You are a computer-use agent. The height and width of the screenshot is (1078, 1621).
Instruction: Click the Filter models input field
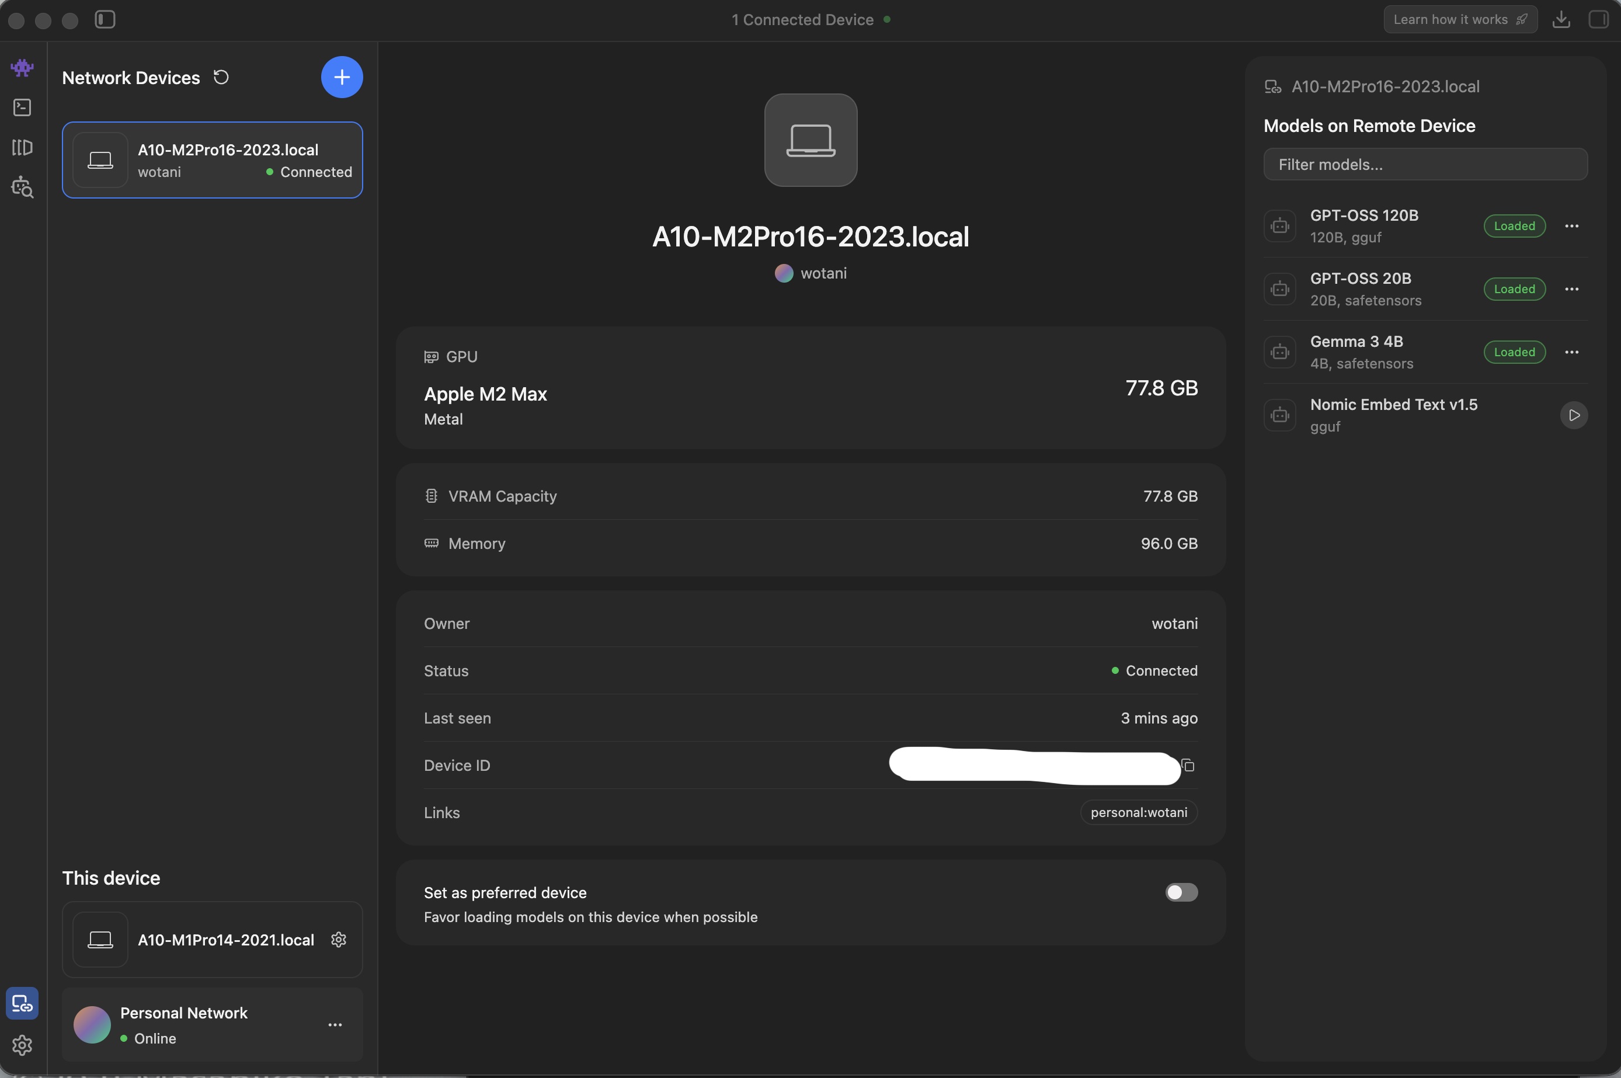point(1424,164)
